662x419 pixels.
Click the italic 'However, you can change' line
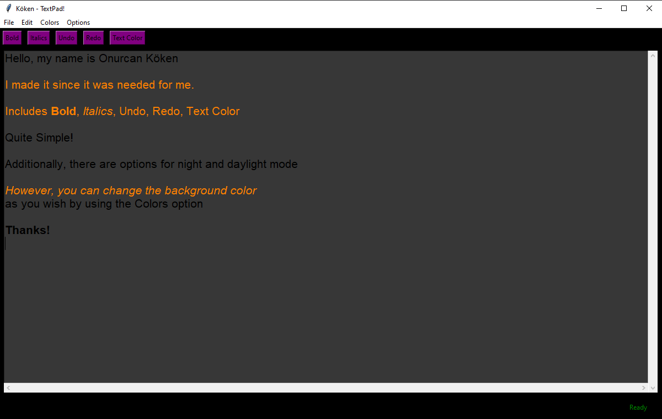coord(131,191)
